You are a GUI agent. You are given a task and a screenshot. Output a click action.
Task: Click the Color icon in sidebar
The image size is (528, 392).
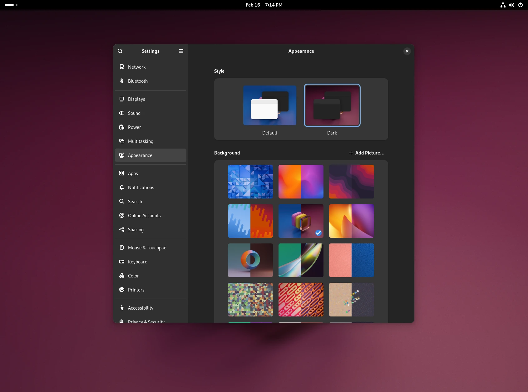tap(122, 276)
